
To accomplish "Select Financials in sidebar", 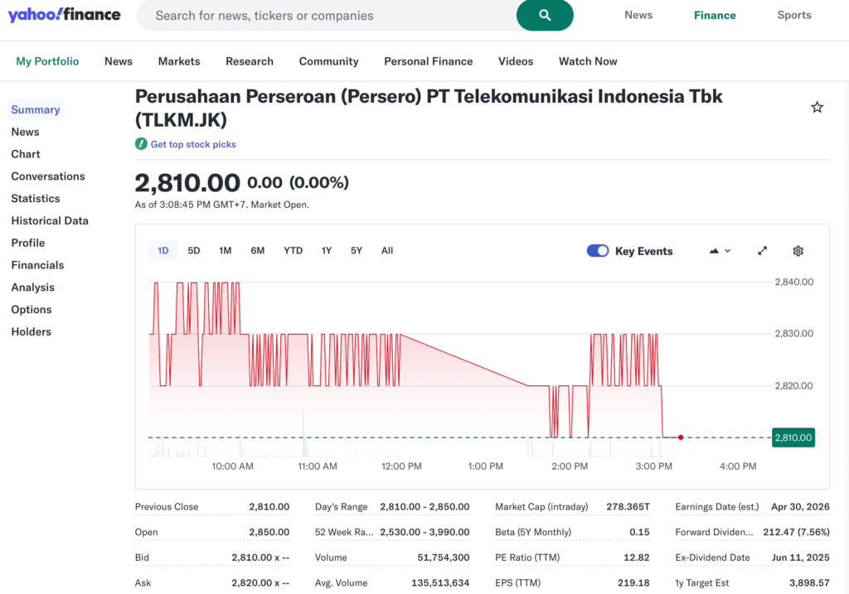I will (37, 264).
